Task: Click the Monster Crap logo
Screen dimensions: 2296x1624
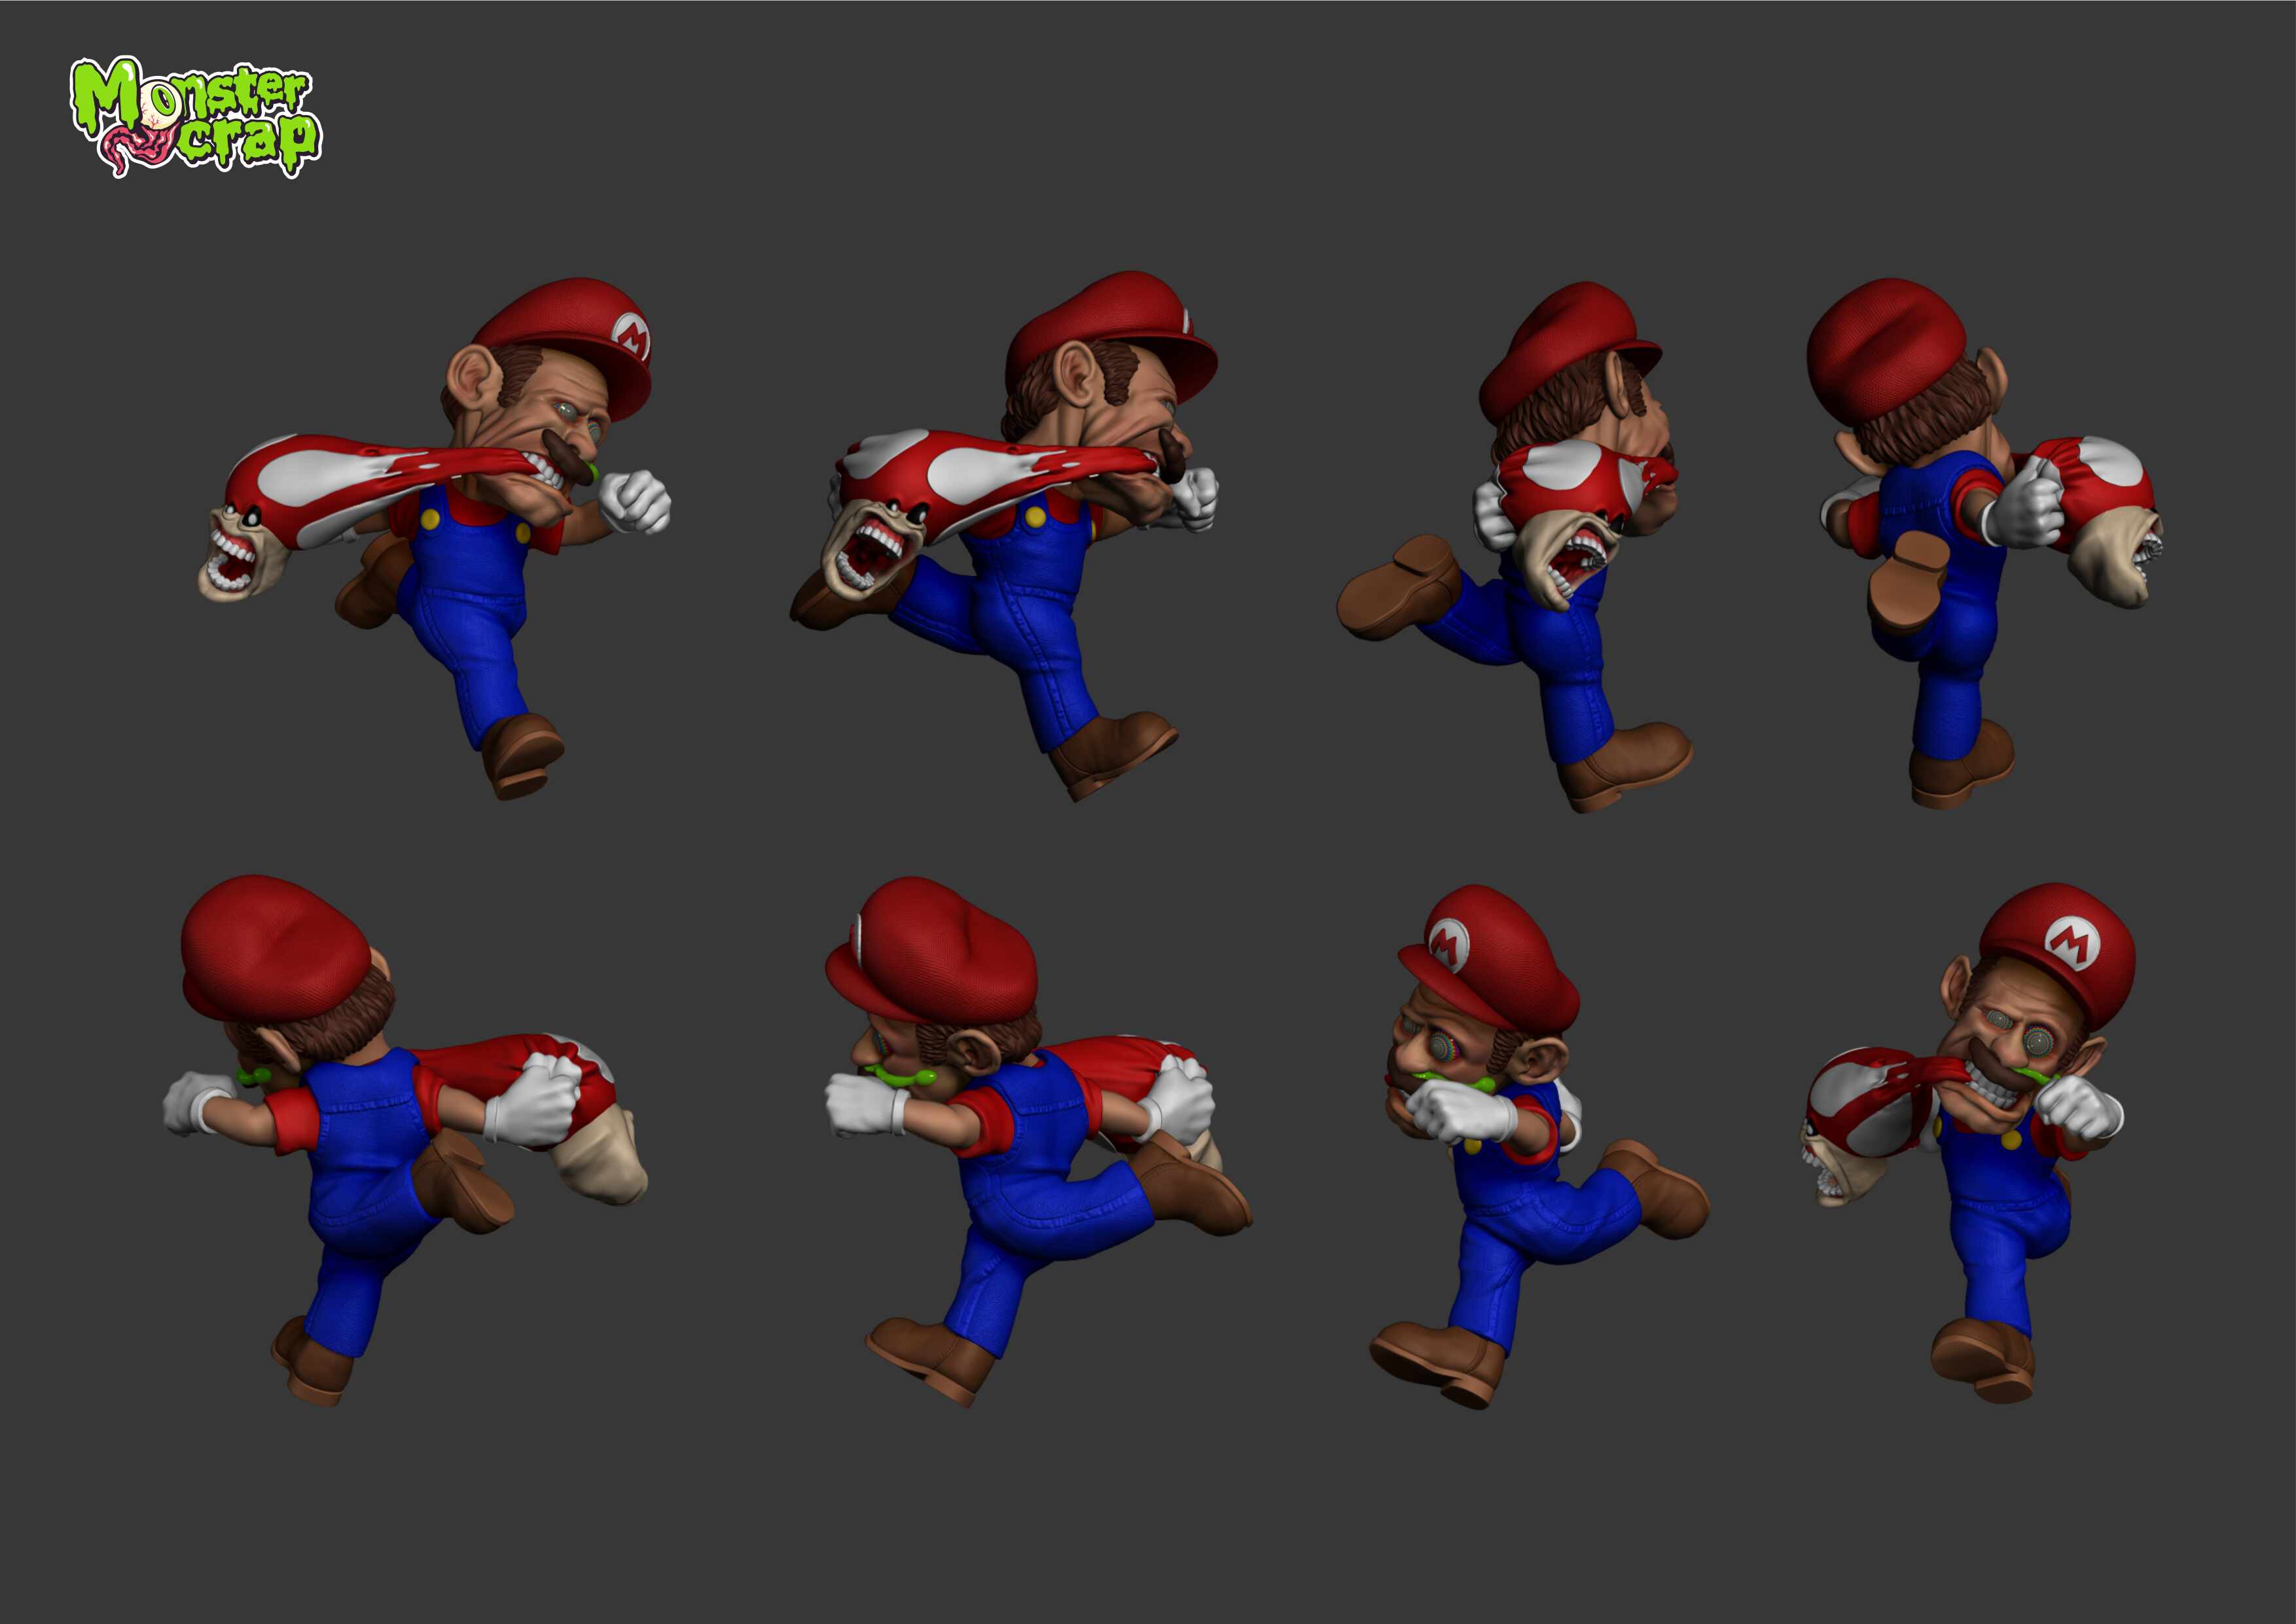Action: coord(195,116)
